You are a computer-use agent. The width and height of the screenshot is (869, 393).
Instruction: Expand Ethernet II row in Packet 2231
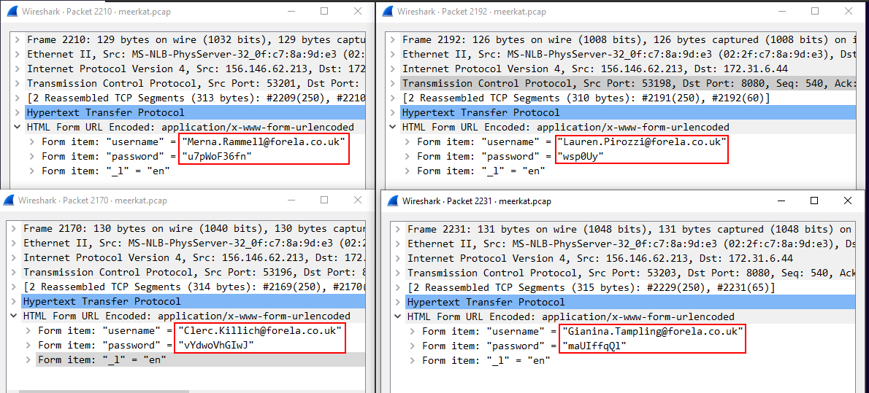point(398,244)
